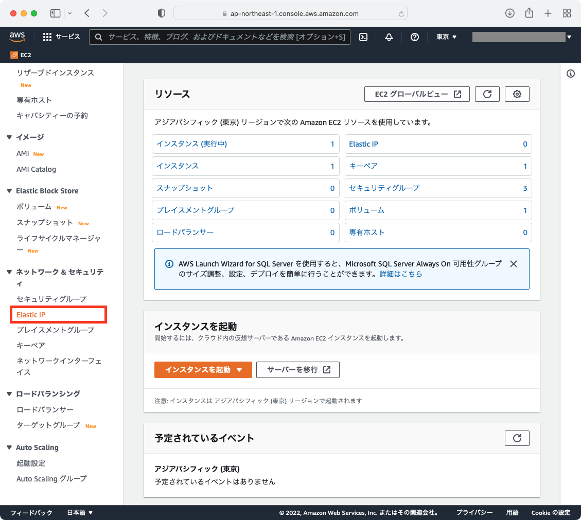Open 専有ホスト resource tile

[x=438, y=232]
